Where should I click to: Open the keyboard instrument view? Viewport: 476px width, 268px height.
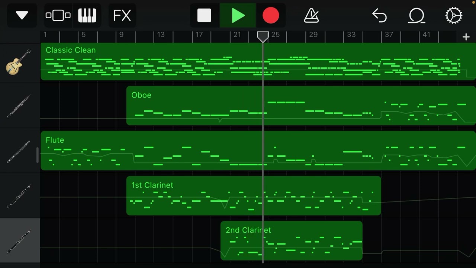pos(87,16)
